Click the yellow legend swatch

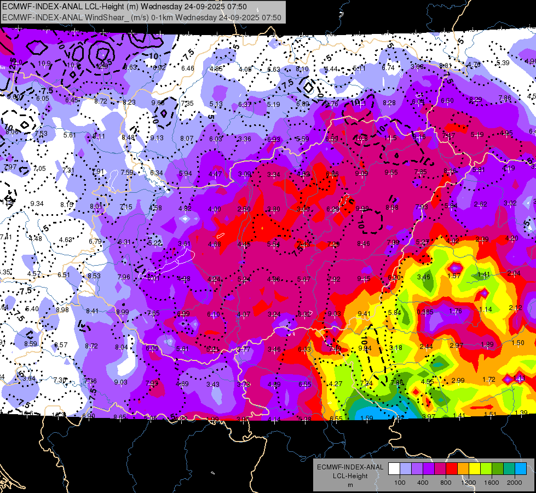(x=475, y=469)
